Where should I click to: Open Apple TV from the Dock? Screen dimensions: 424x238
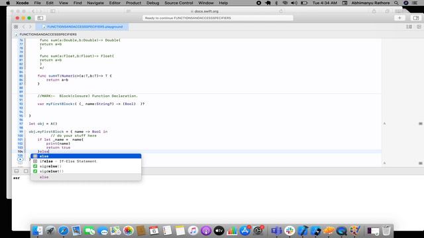tap(219, 231)
